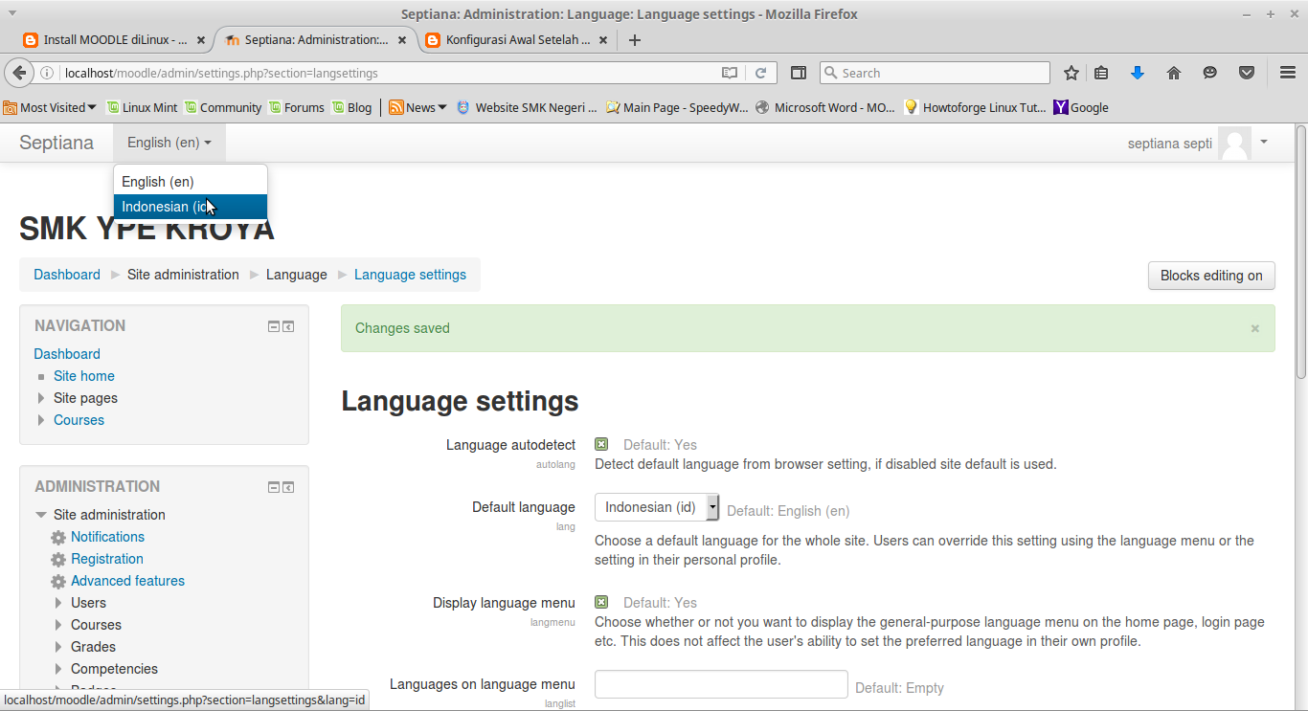The width and height of the screenshot is (1308, 711).
Task: Expand the Courses tree item
Action: pyautogui.click(x=40, y=420)
